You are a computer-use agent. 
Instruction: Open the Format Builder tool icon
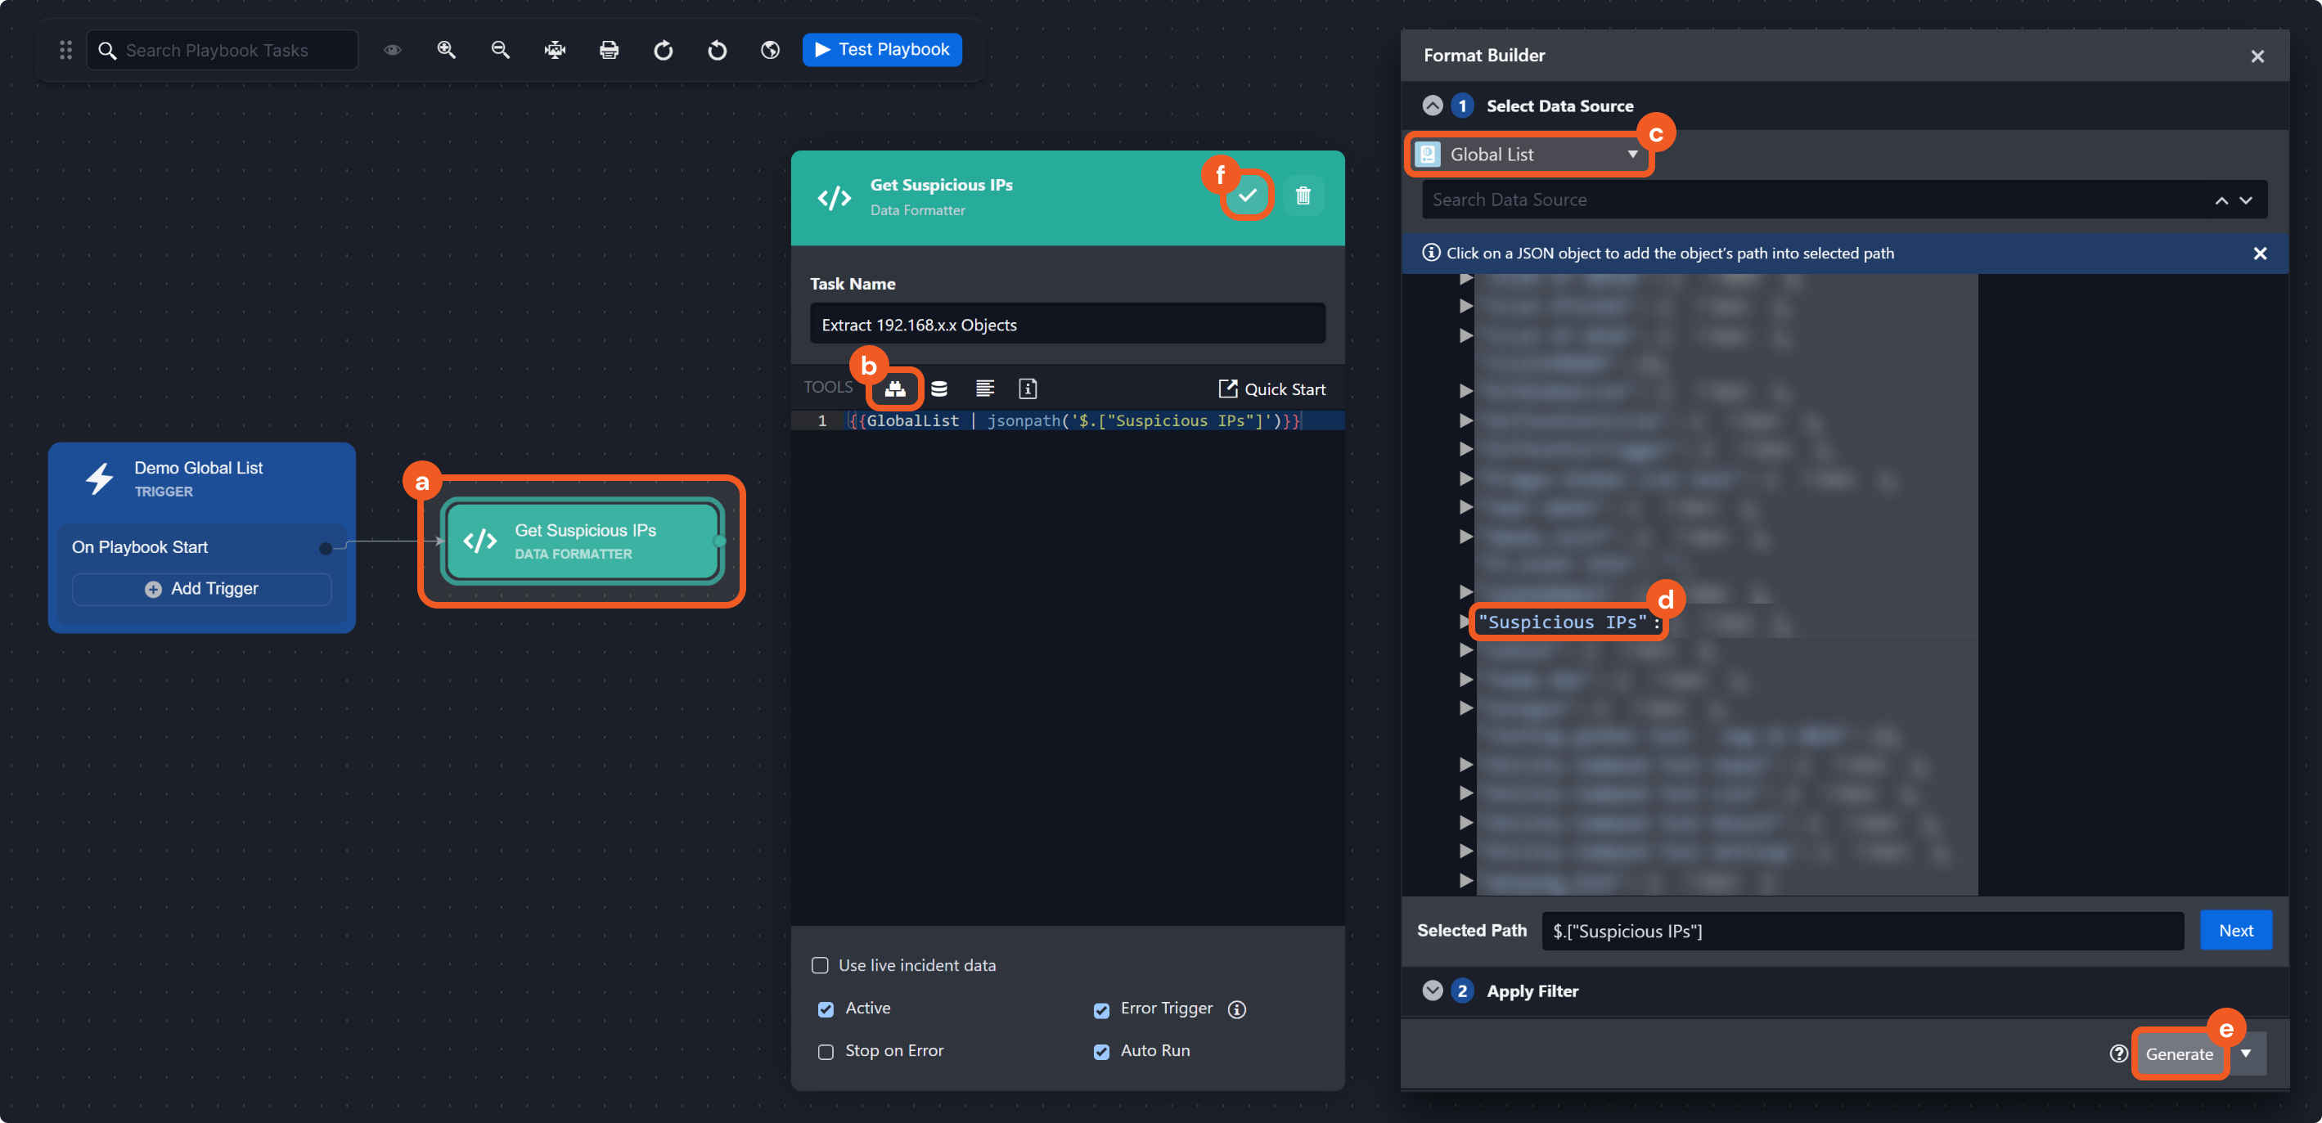pyautogui.click(x=894, y=389)
